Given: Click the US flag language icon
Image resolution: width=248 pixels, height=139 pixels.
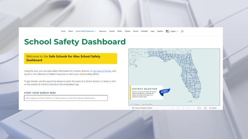Looking at the screenshot, I should (x=167, y=31).
